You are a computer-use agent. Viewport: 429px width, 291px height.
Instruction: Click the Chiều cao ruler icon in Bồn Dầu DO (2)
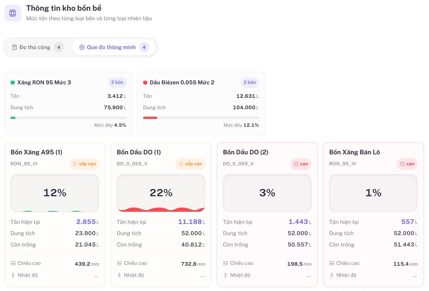point(226,263)
